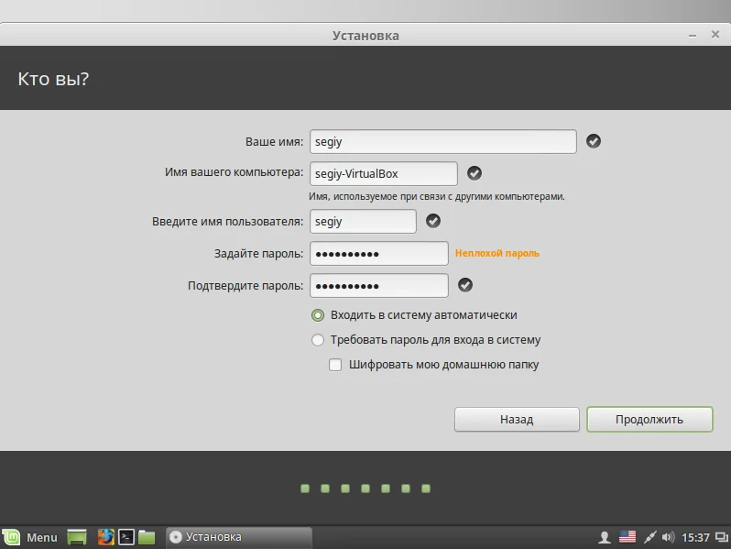Click Show Desktop icon in taskbar
Image resolution: width=731 pixels, height=549 pixels.
point(77,537)
